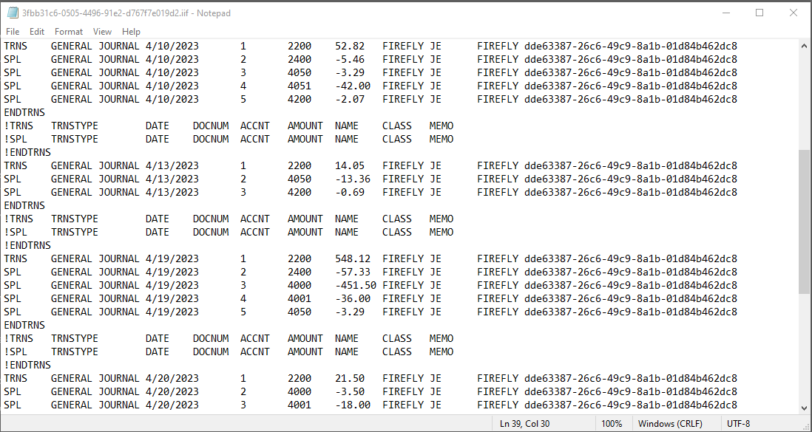Viewport: 812px width, 432px height.
Task: Maximize the Notepad window
Action: click(x=759, y=13)
